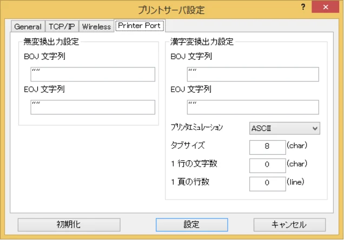The height and width of the screenshot is (240, 344).
Task: Open the プリンタエミュレーション ASCII dropdown
Action: [x=285, y=128]
